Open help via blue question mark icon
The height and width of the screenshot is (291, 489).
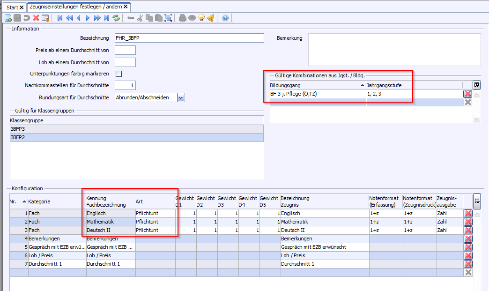click(225, 18)
